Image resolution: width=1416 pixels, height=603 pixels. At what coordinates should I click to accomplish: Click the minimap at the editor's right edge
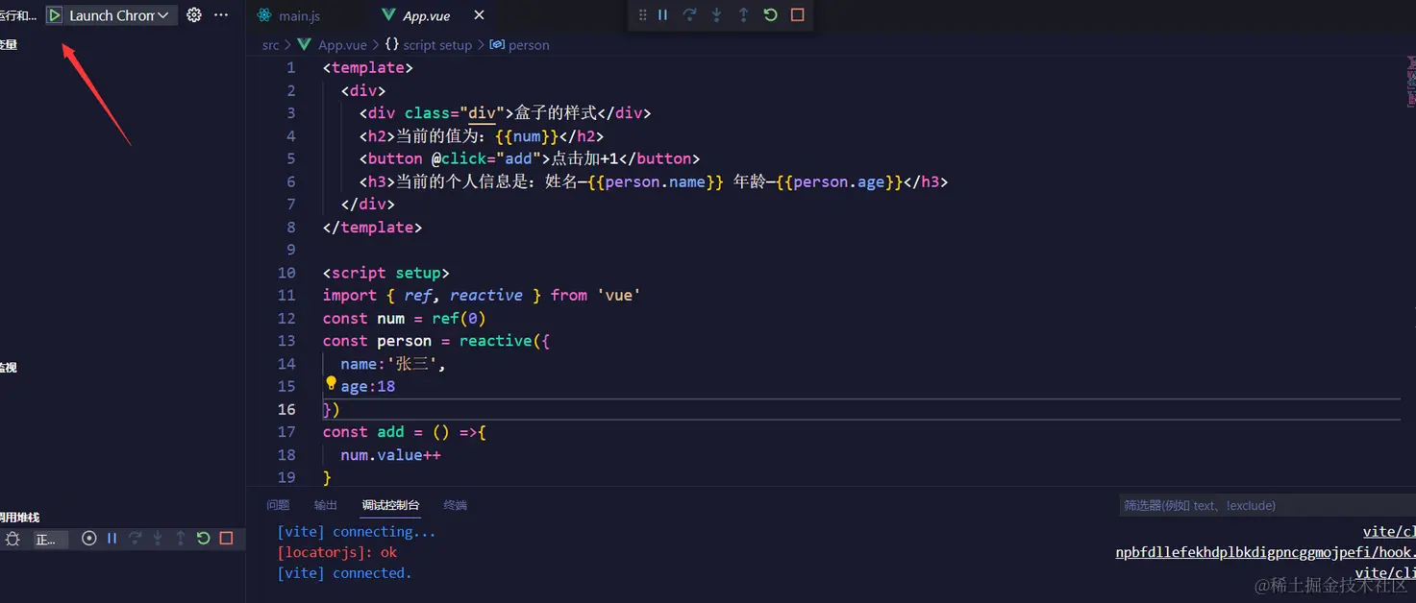point(1410,82)
